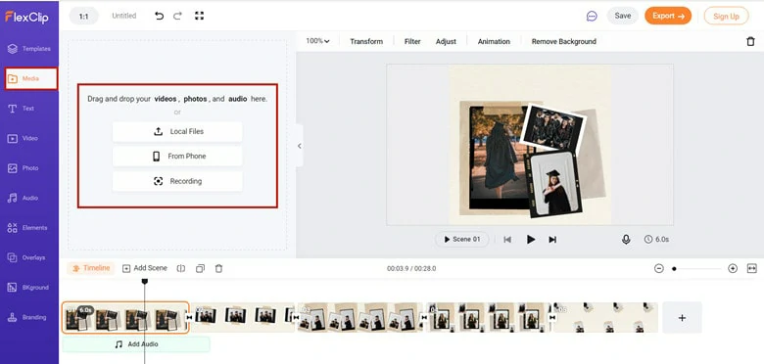Open the BKground sidebar panel

pyautogui.click(x=29, y=288)
